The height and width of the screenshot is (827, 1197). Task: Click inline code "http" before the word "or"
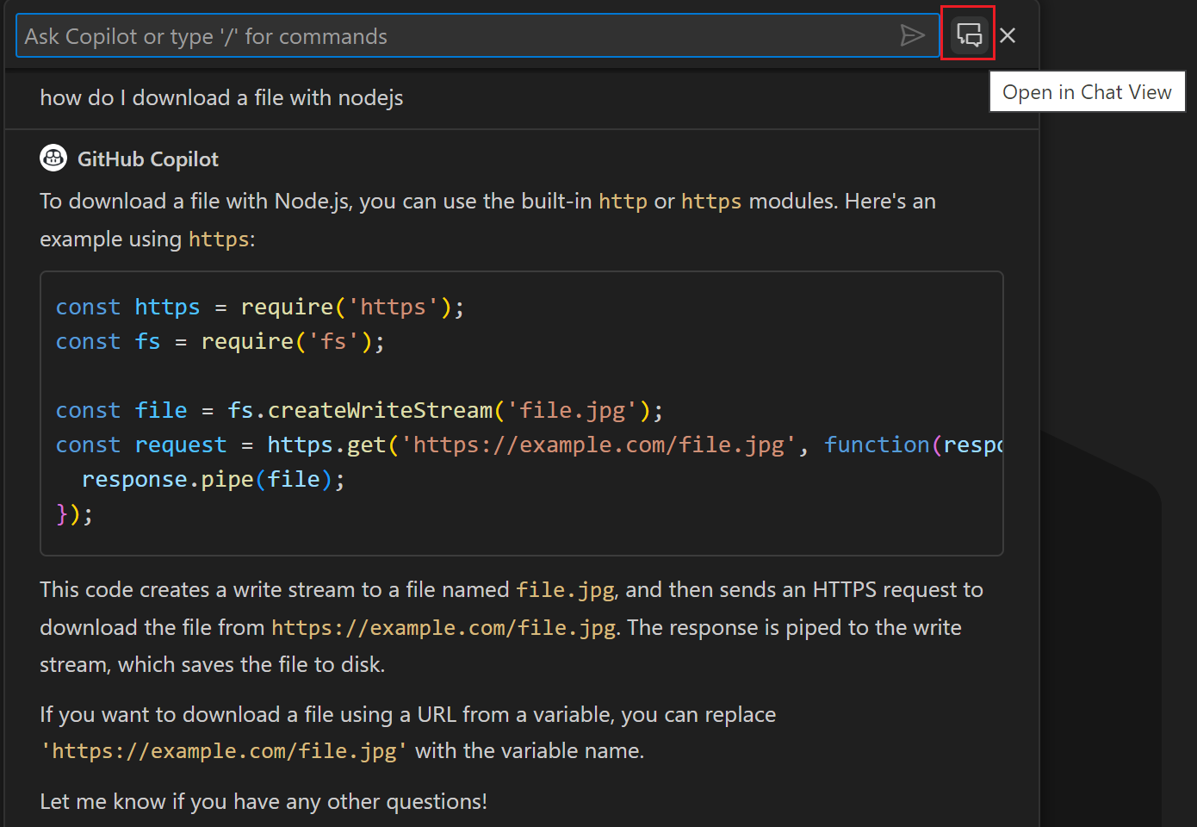coord(623,202)
